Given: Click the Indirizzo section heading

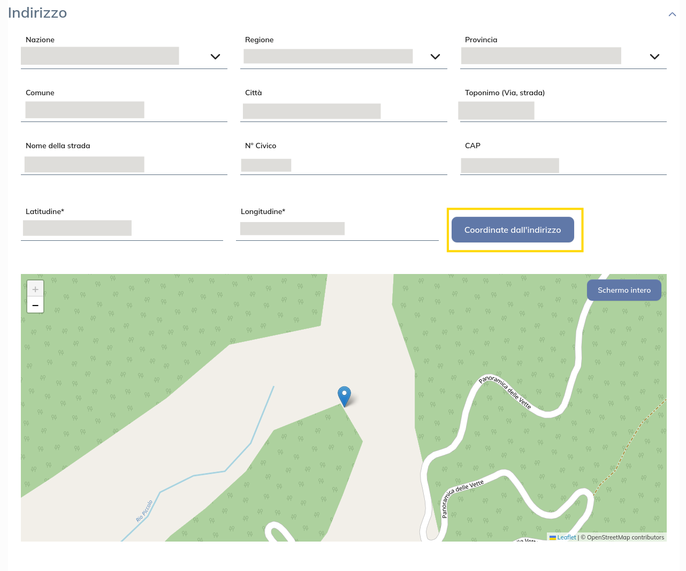Looking at the screenshot, I should [x=37, y=13].
